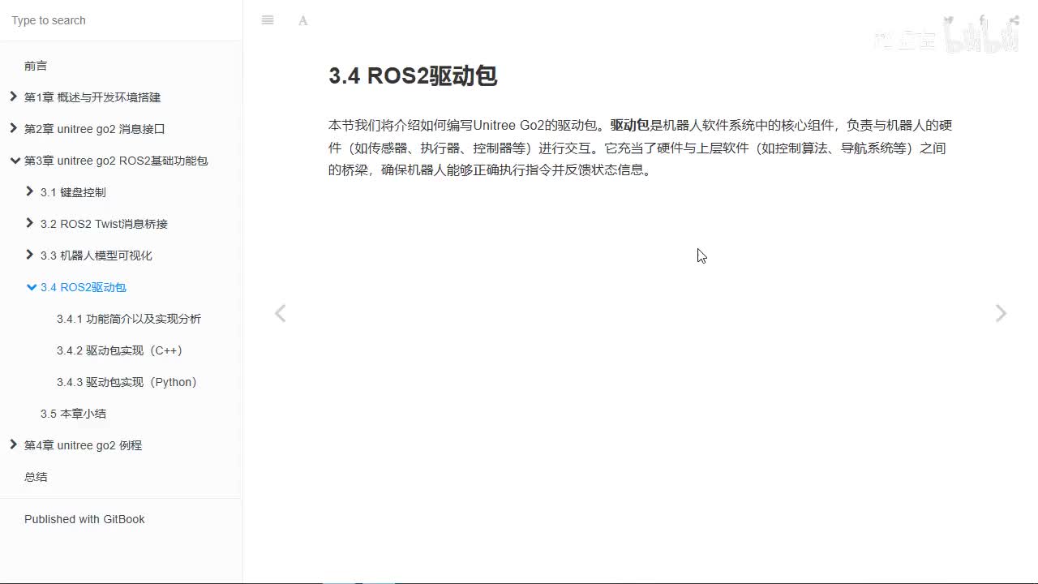This screenshot has height=584, width=1038.
Task: Open 第3章 unitree go2 ROS2基础功能包
Action: pyautogui.click(x=116, y=161)
